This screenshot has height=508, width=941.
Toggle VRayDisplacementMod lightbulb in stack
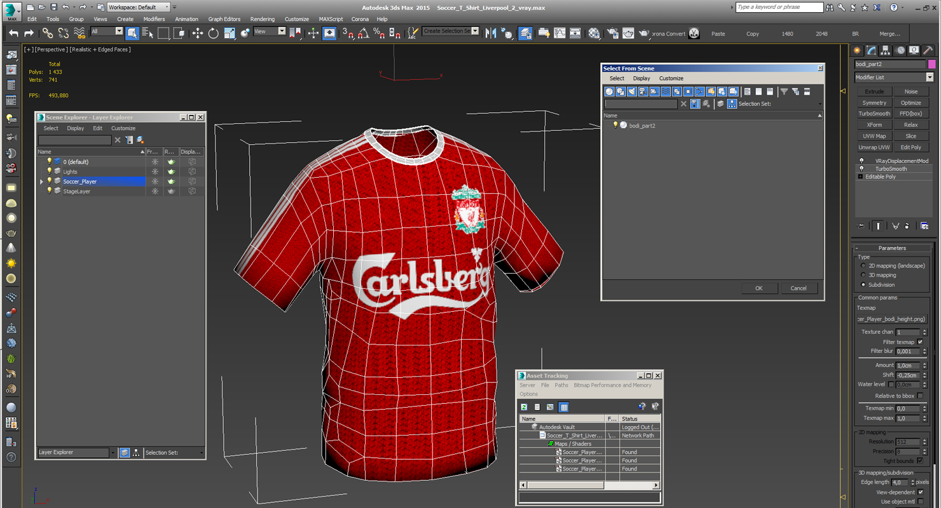click(862, 161)
